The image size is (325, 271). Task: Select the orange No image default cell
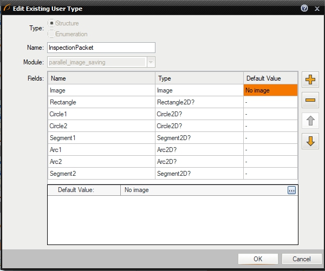[270, 90]
